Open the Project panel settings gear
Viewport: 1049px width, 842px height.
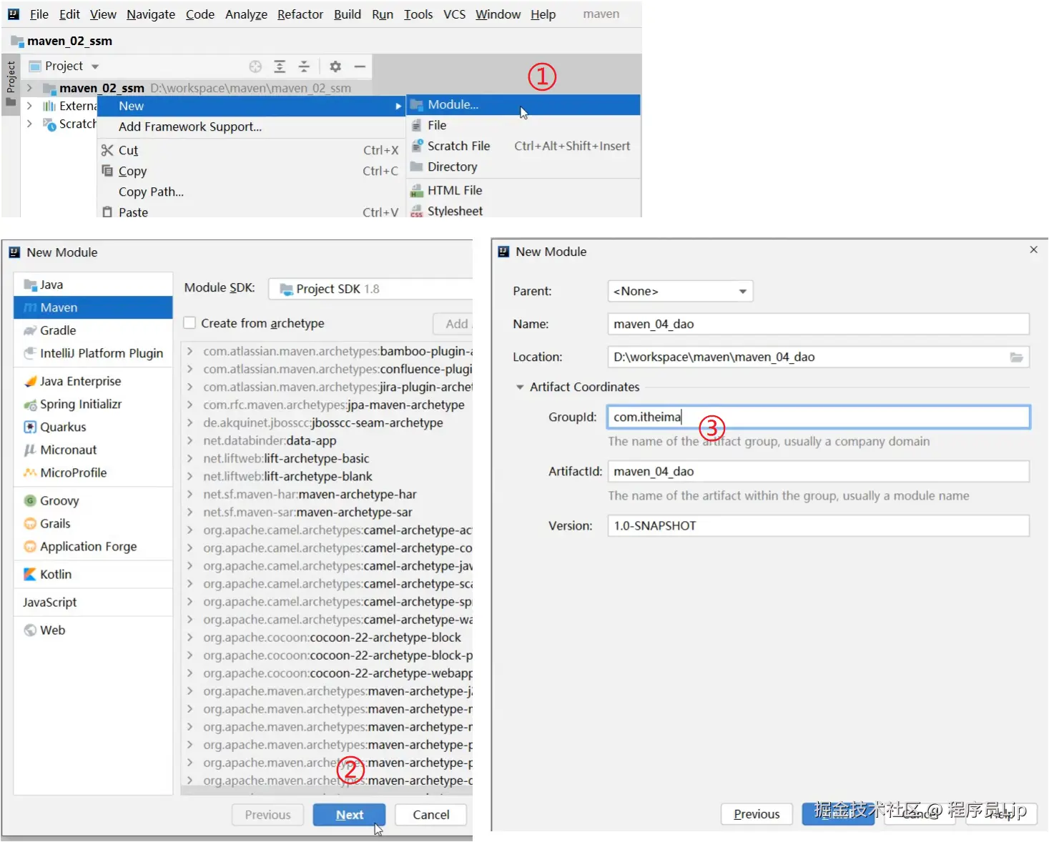click(x=335, y=66)
